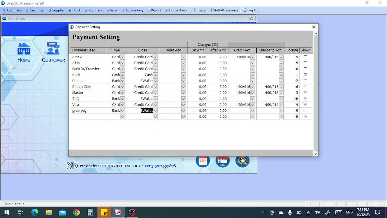Screen dimensions: 387x218
Task: Launch Microsoft Edge from the taskbar
Action: click(35, 213)
